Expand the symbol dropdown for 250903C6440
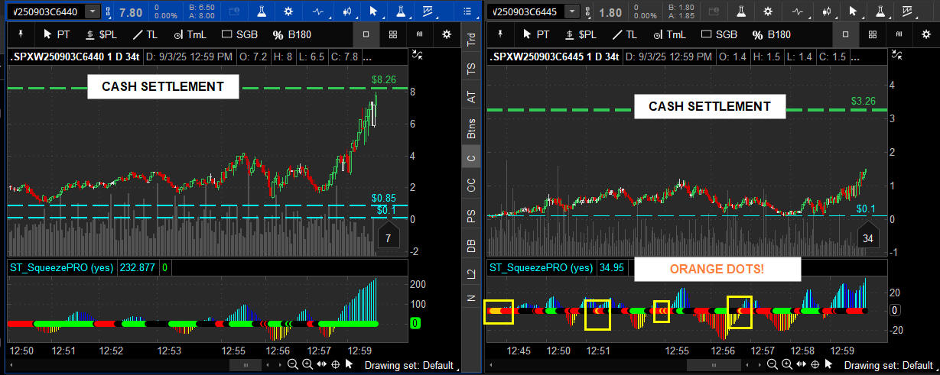Screen dimensions: 940x375 click(x=93, y=11)
